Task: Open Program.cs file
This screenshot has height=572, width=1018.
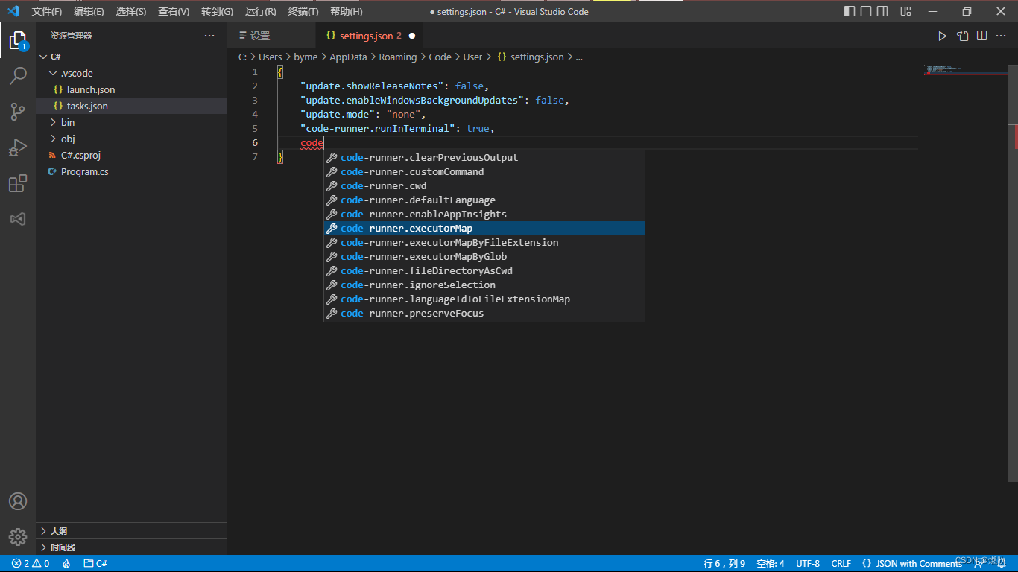Action: coord(131,171)
